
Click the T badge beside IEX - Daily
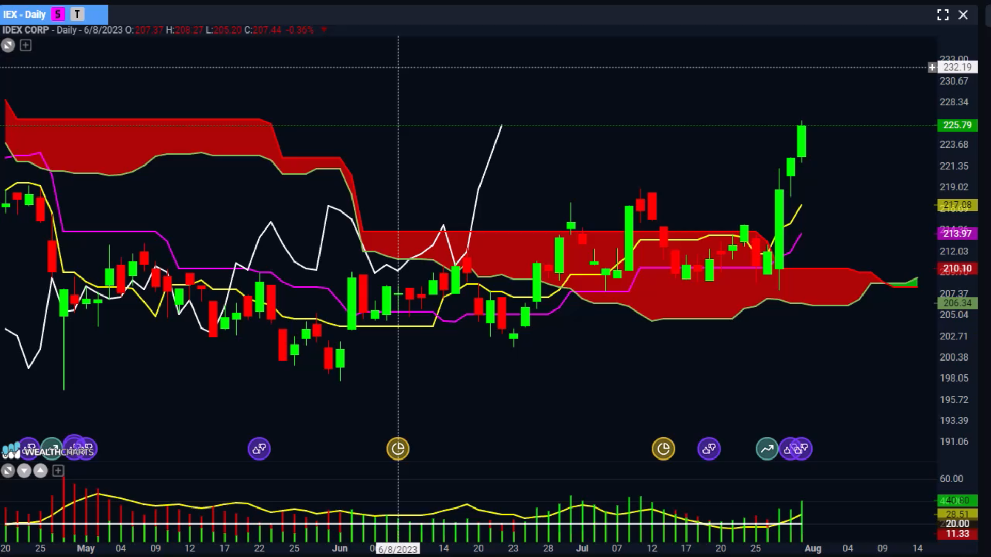[x=77, y=14]
